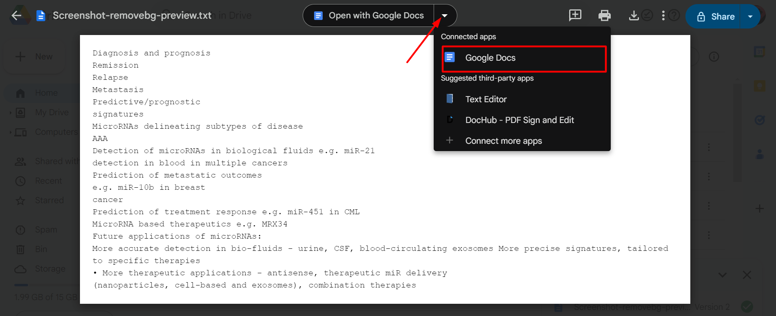The width and height of the screenshot is (776, 316).
Task: Click the Docs file icon beside the filename
Action: [41, 15]
